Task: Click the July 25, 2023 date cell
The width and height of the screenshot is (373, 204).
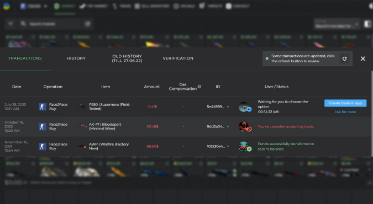Action: [x=15, y=106]
